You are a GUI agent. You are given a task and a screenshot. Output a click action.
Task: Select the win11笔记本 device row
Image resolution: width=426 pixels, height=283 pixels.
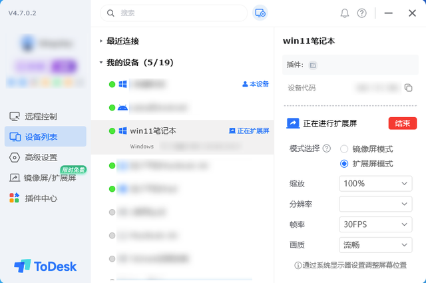182,137
